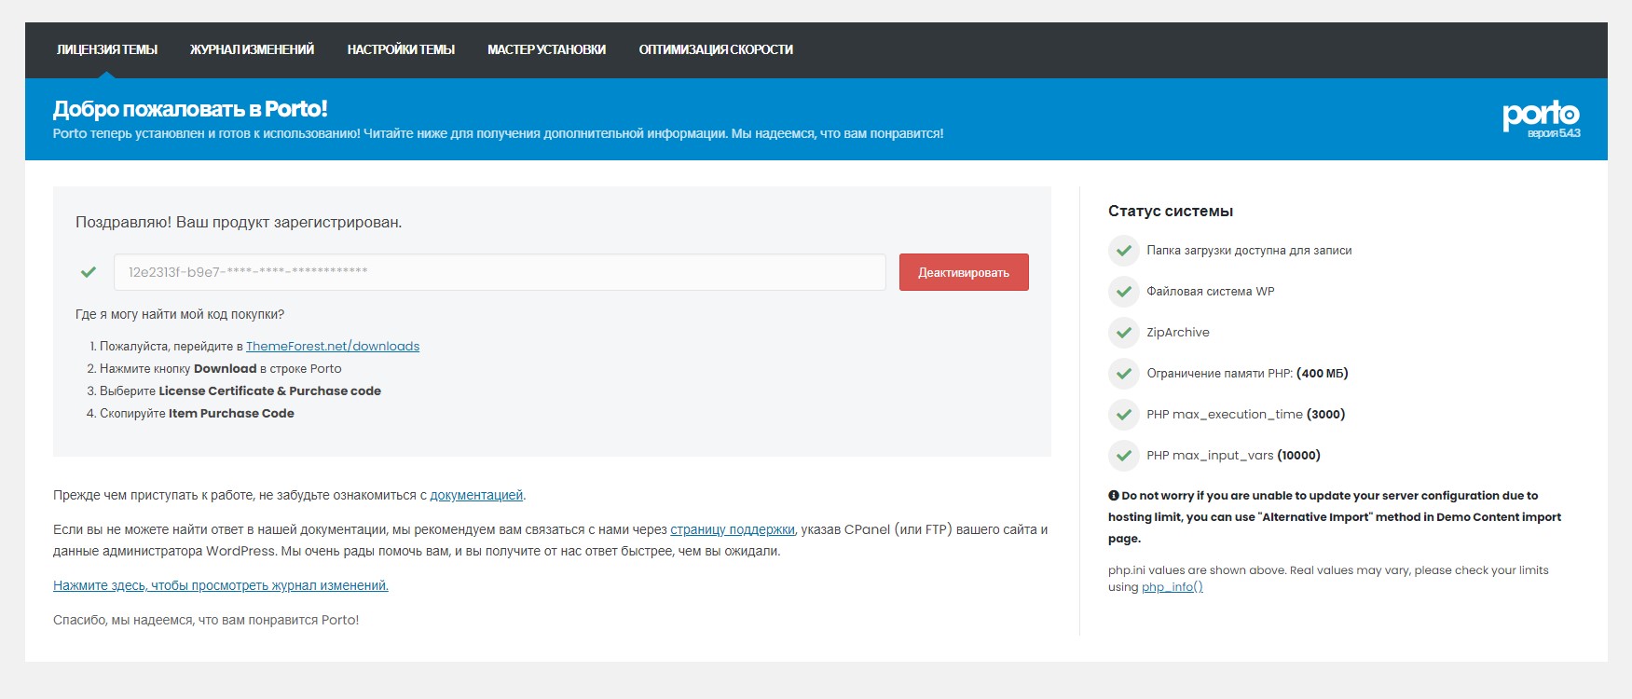
Task: Switch to the Журнал изменений tab
Action: coord(252,49)
